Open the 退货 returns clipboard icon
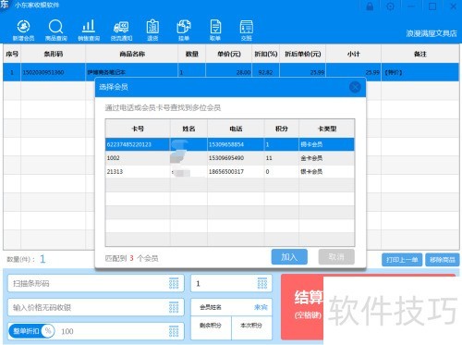 point(152,31)
